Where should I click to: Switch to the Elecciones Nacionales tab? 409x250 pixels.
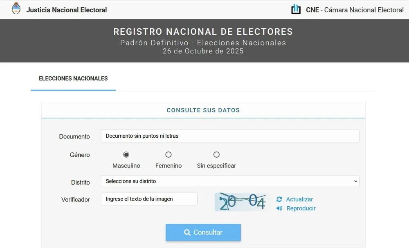(73, 78)
